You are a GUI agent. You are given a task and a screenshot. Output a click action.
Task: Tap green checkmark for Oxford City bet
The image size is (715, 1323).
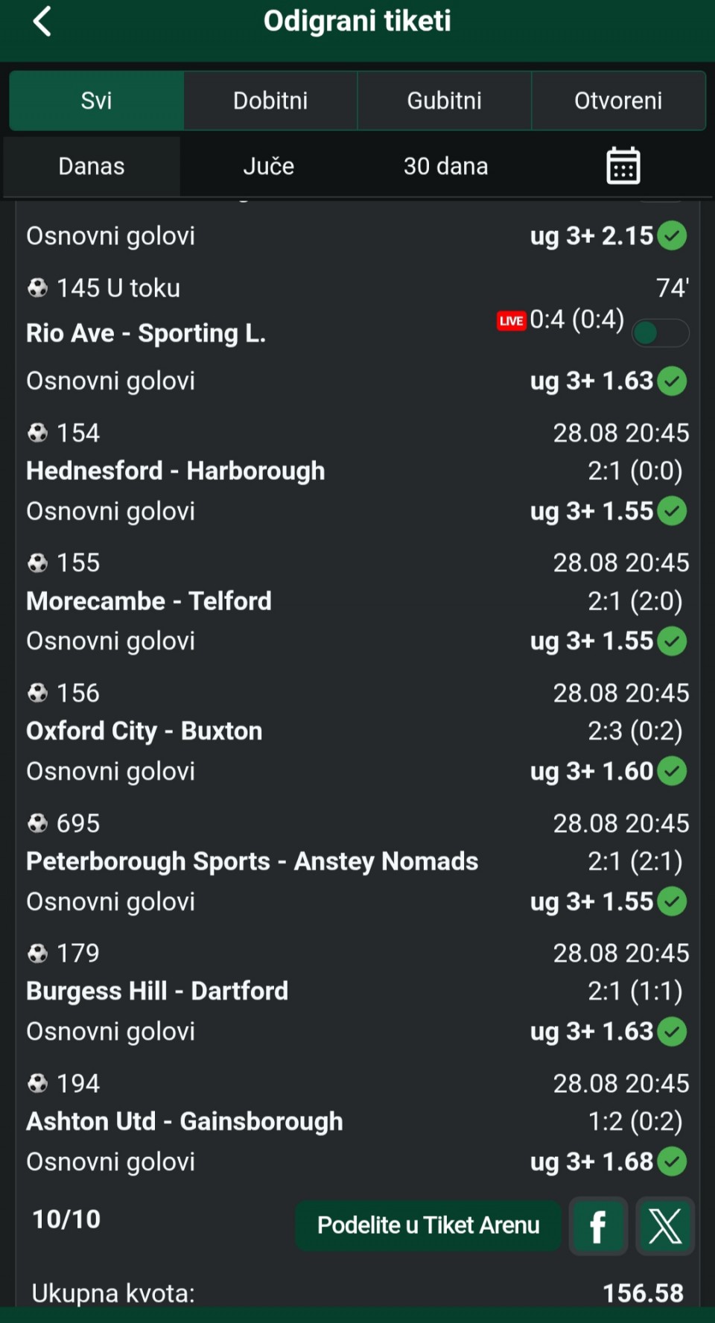(x=673, y=771)
